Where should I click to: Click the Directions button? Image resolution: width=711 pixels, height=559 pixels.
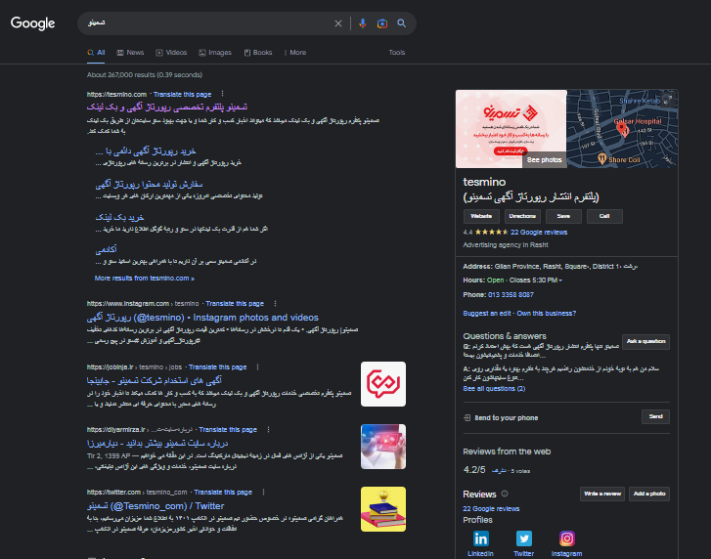click(x=522, y=216)
